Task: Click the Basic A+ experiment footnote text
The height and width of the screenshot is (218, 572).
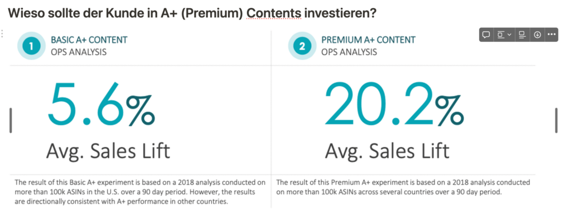Action: click(140, 192)
